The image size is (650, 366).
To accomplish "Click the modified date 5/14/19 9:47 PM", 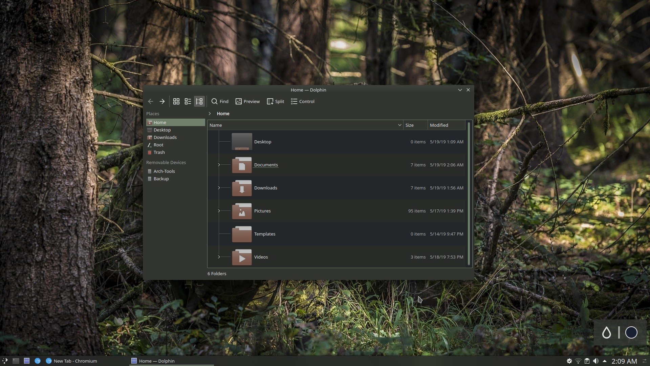I will [x=447, y=234].
